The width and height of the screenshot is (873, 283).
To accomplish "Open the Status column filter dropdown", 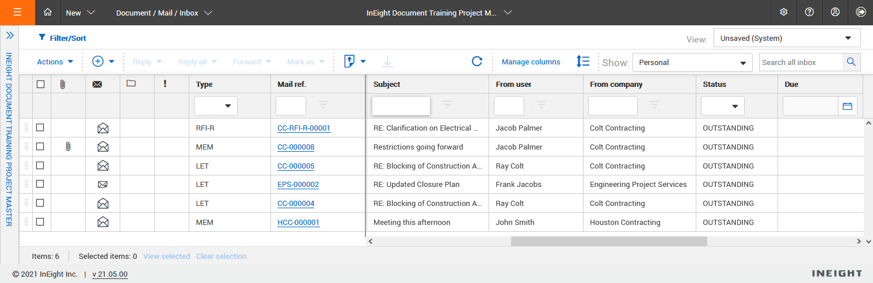I will tap(722, 106).
